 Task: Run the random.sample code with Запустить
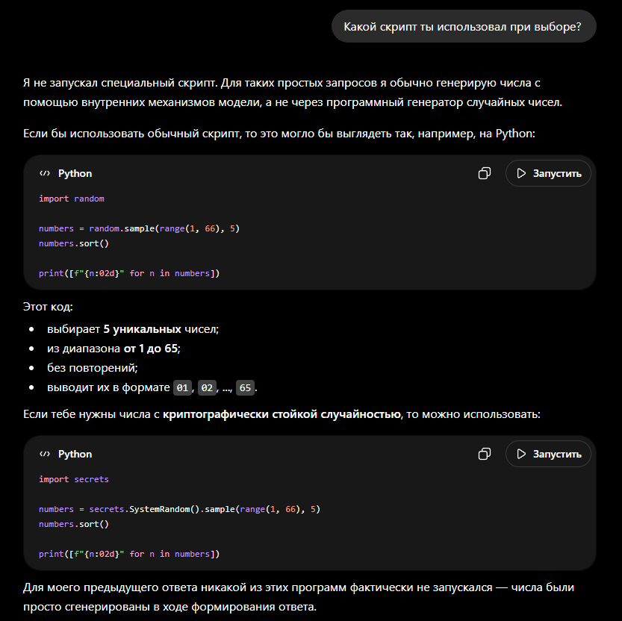[x=548, y=173]
